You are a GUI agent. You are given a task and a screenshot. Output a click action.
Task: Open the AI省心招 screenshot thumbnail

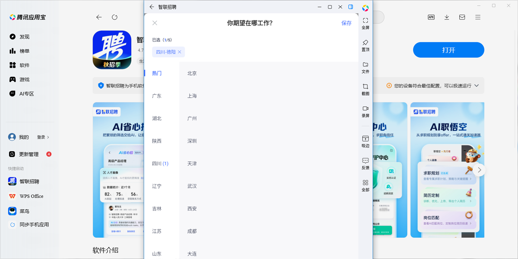pyautogui.click(x=118, y=170)
